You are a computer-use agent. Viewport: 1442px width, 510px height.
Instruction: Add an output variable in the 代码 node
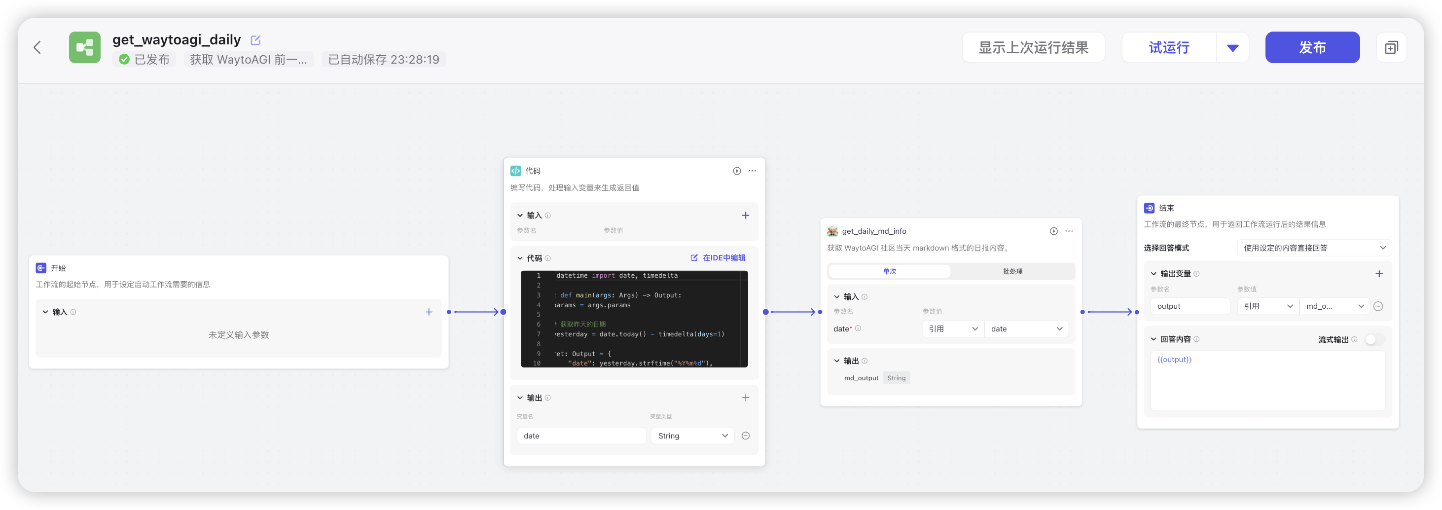[x=746, y=398]
